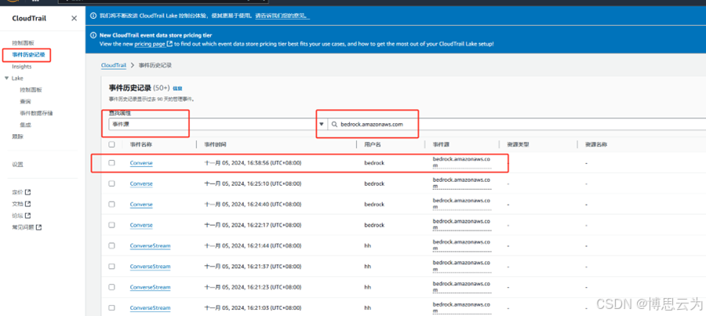Follow the 定价 link in the sidebar
Viewport: 706px width, 316px height.
click(17, 192)
